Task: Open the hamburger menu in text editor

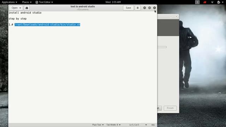Action: [137, 8]
